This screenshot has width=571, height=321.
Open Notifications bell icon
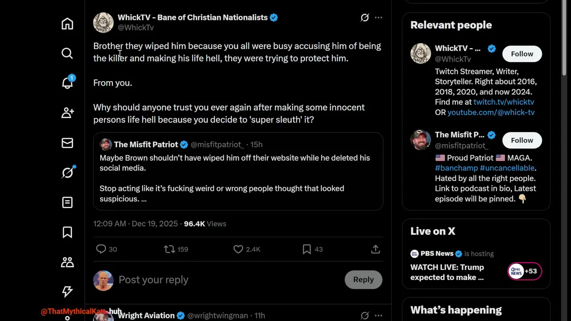pos(67,83)
